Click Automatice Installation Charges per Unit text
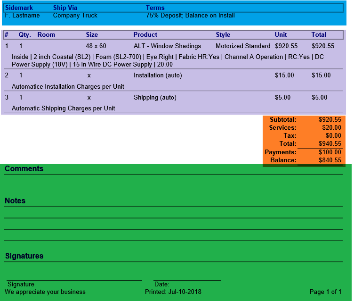 [x=68, y=86]
